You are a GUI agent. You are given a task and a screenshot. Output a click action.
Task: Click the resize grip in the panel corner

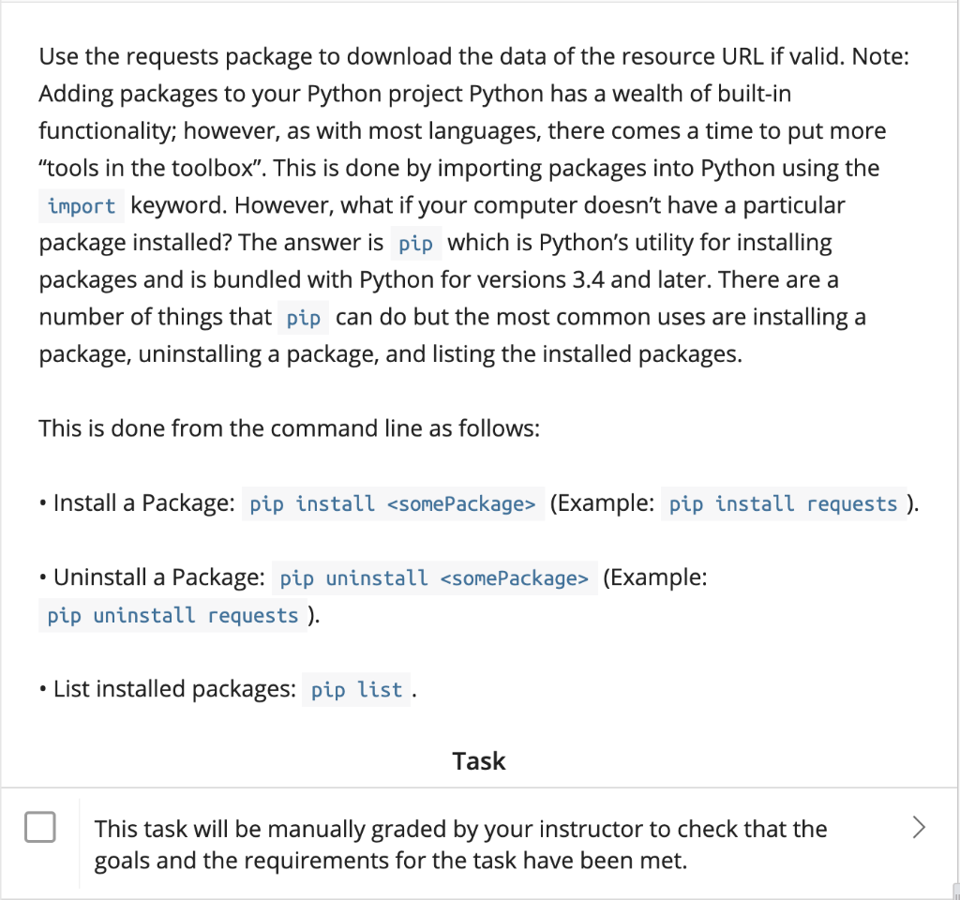coord(955,893)
